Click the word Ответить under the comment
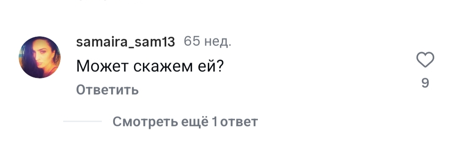This screenshot has height=153, width=458. 107,90
